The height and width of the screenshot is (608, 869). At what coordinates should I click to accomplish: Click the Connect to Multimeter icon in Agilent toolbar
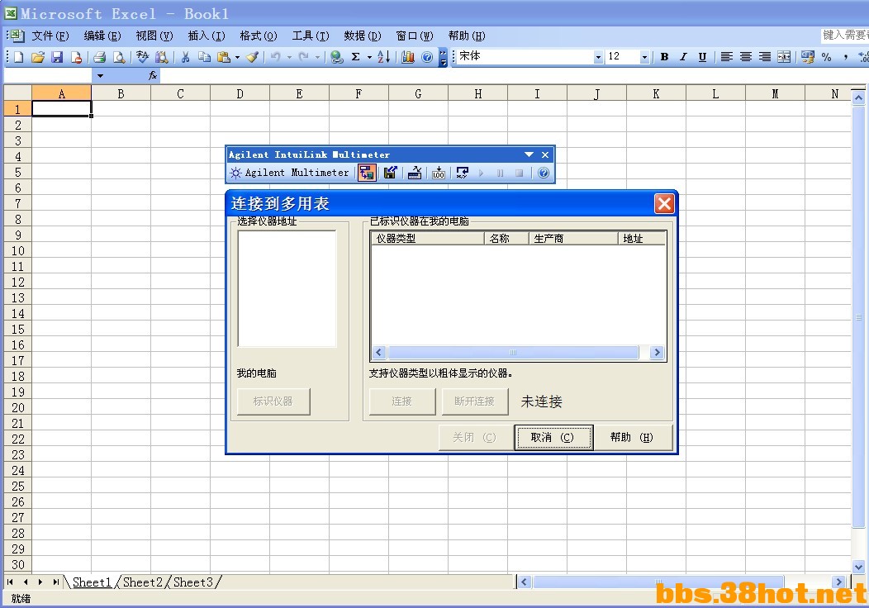point(366,173)
